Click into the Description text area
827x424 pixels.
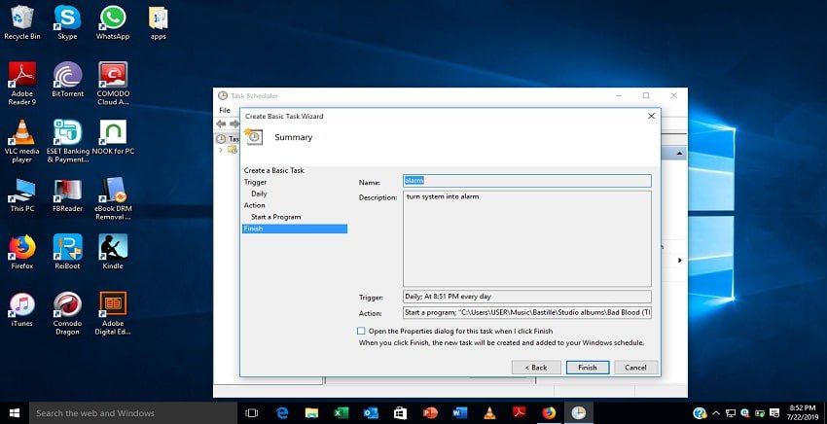coord(527,238)
